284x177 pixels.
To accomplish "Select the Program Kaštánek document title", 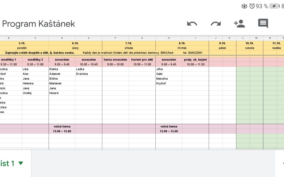I will point(38,24).
